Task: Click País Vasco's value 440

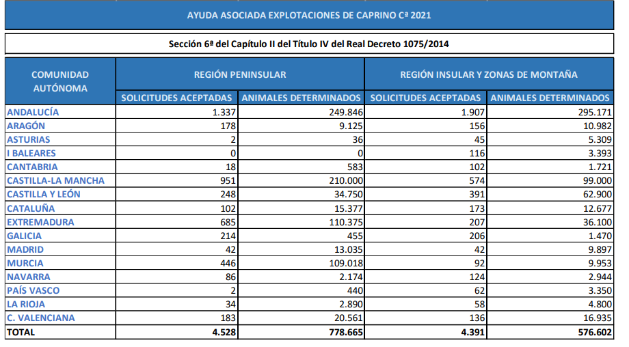Action: pyautogui.click(x=355, y=290)
